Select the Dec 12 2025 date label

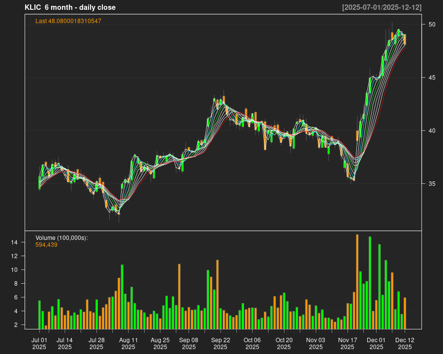click(405, 343)
